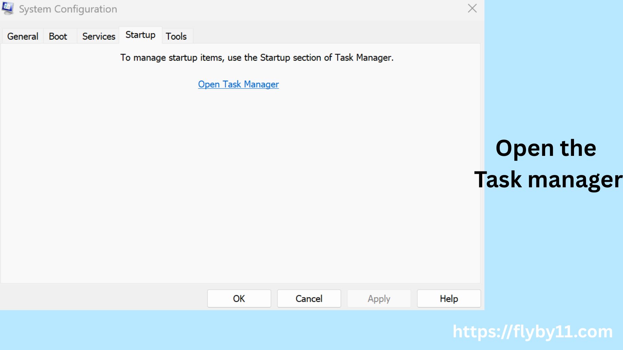Open Help for System Configuration
The image size is (623, 350).
(448, 298)
